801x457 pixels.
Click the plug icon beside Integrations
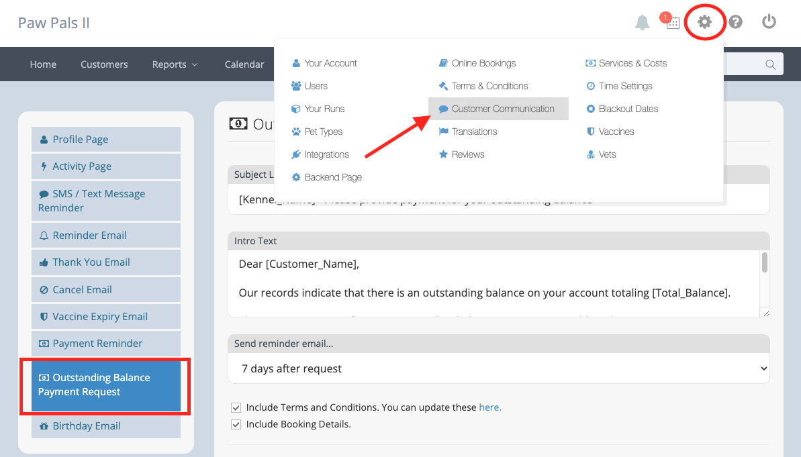pos(296,154)
